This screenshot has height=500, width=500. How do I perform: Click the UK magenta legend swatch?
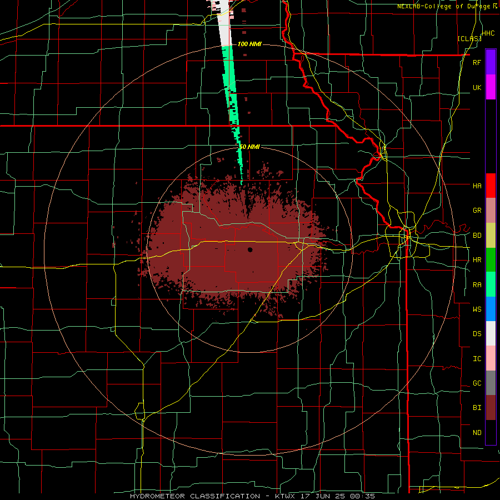(491, 87)
